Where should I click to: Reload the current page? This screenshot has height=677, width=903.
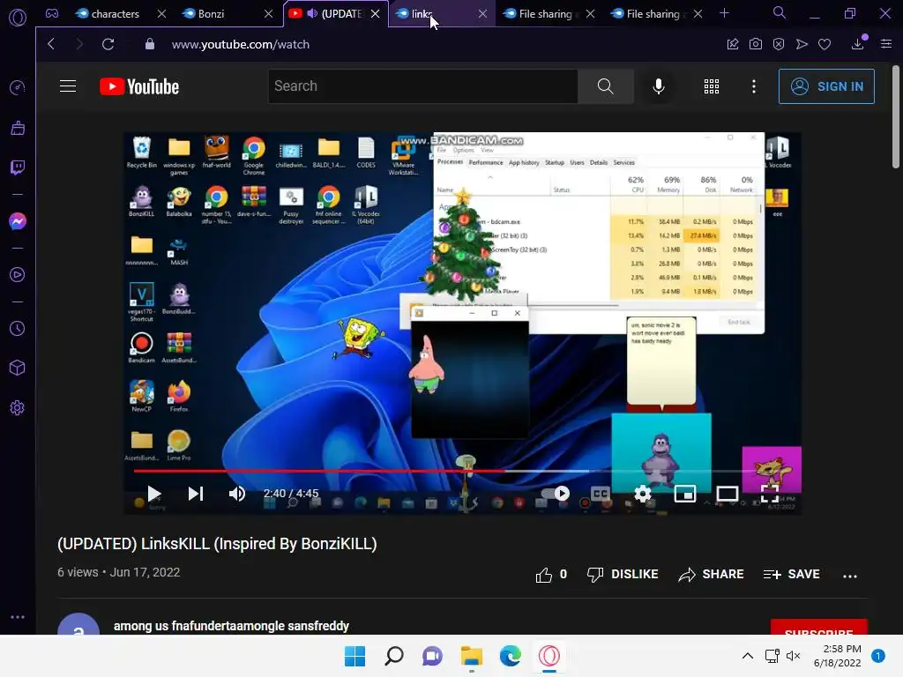coord(108,44)
